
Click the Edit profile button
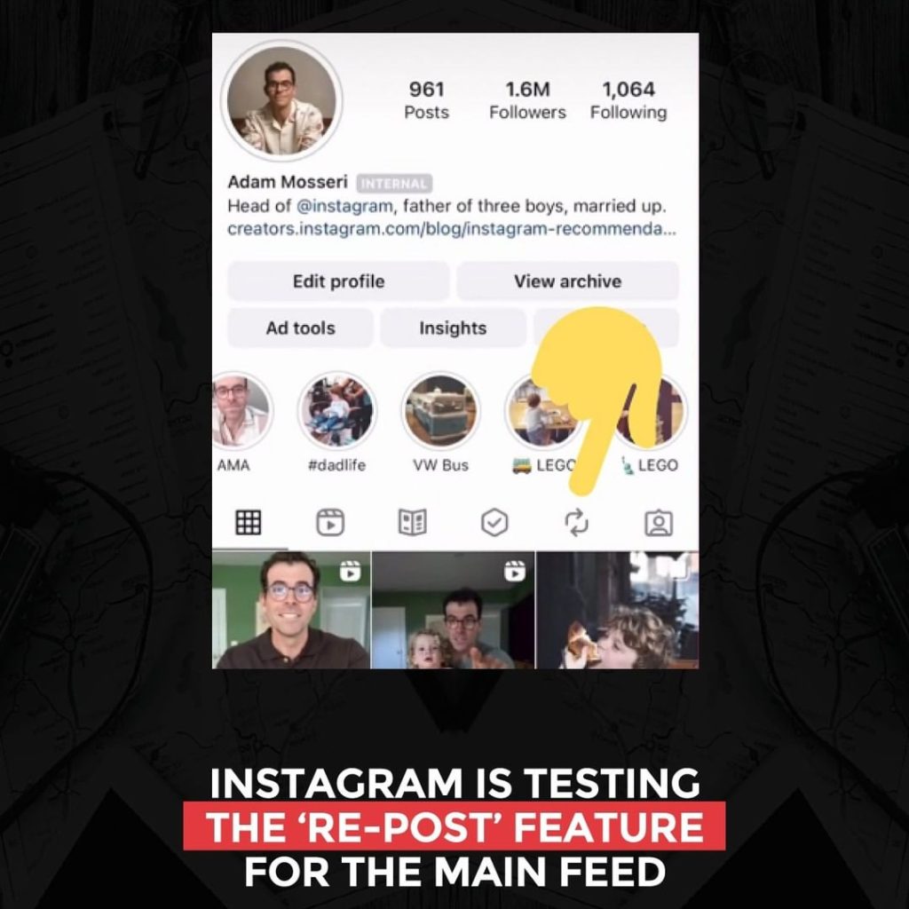(x=338, y=281)
